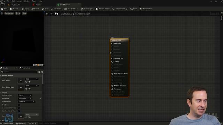The height and width of the screenshot is (125, 223).
Task: Open the Cmd console dropdown
Action: (32, 124)
